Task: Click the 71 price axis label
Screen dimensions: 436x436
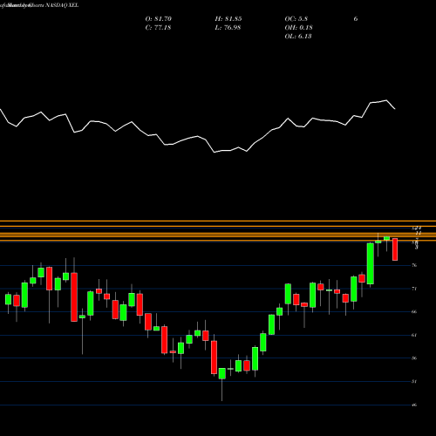Action: [414, 289]
